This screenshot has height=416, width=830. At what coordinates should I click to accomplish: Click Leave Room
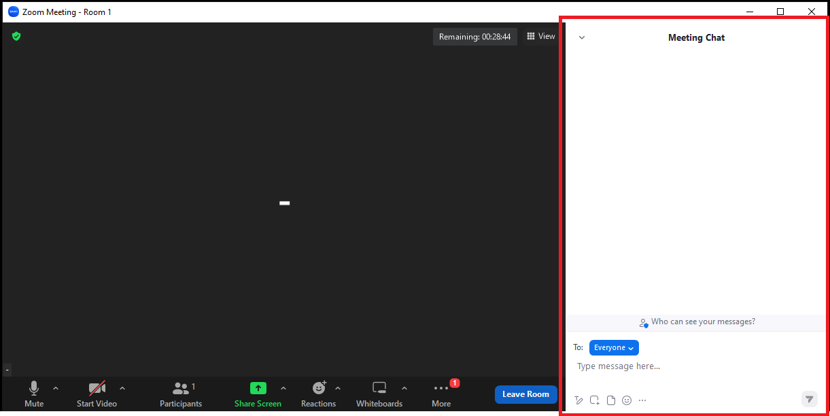[525, 394]
